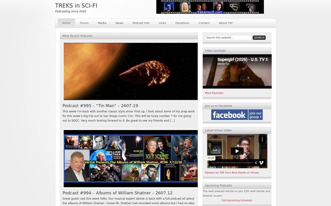Click the Vimeo logo icon in player
The image size is (331, 206).
261,163
